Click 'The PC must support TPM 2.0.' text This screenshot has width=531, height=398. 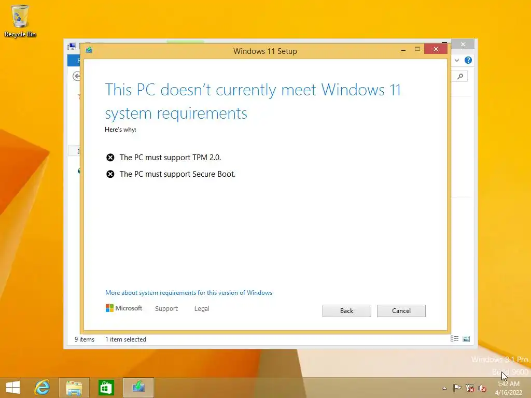(x=170, y=158)
